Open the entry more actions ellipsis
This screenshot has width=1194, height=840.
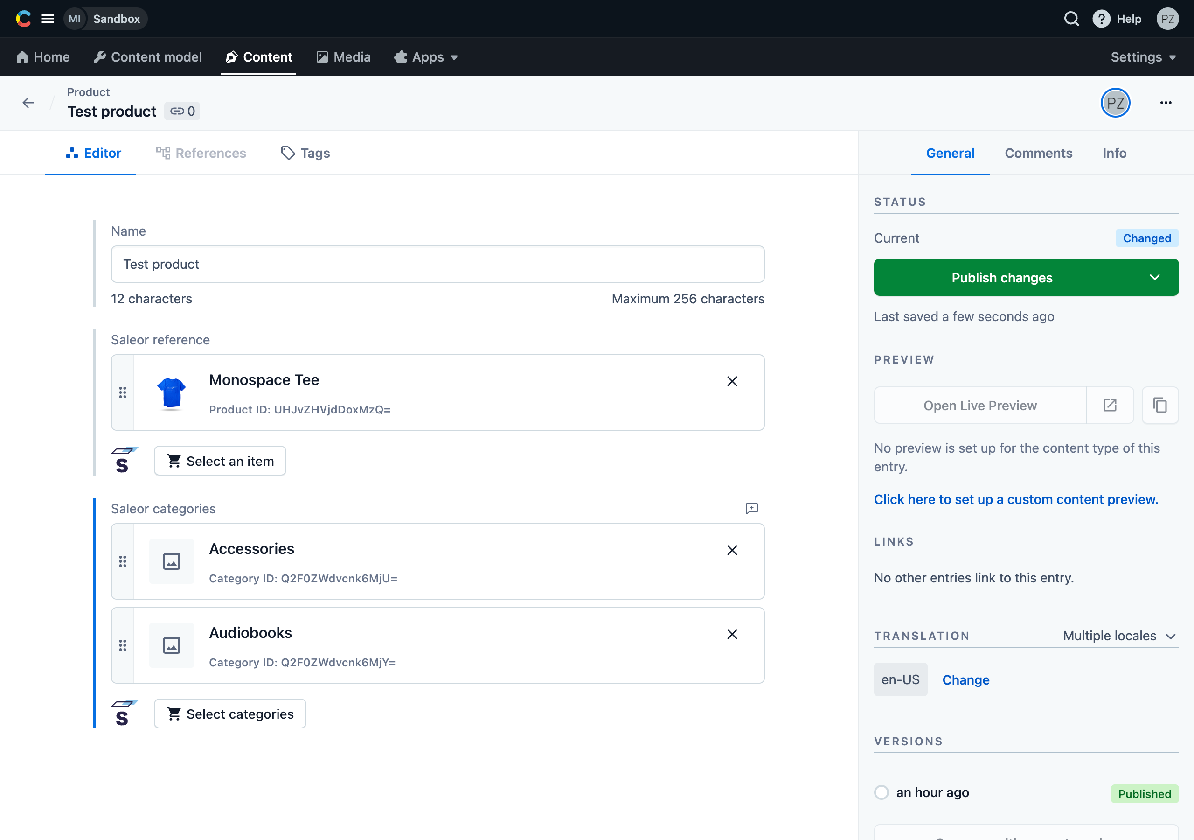pyautogui.click(x=1166, y=103)
